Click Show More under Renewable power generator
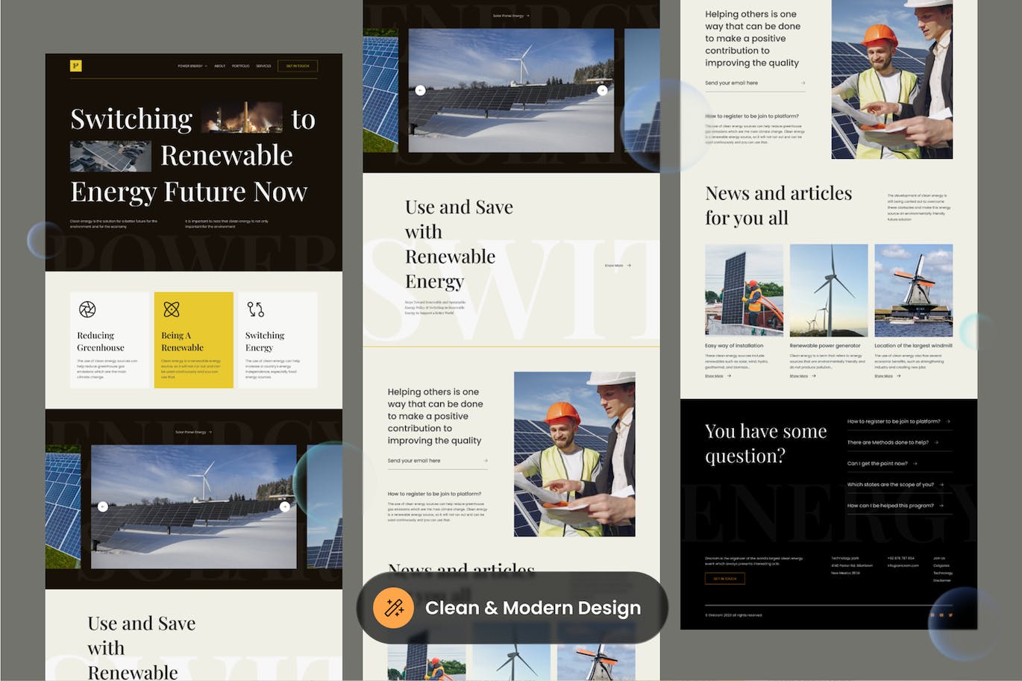Screen dimensions: 1022x681 (x=799, y=376)
